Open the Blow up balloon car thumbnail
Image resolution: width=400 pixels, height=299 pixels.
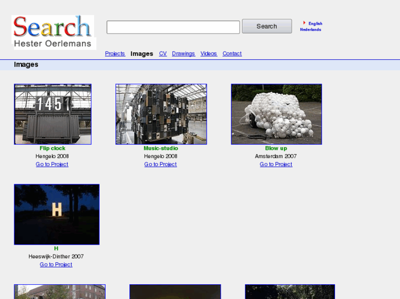(277, 114)
